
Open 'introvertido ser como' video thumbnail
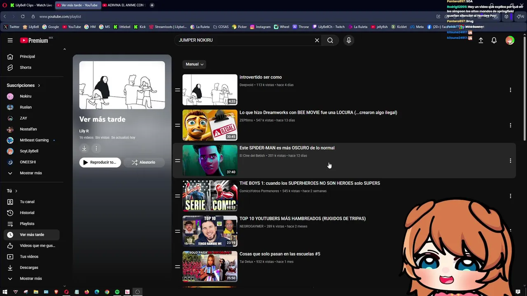(210, 90)
